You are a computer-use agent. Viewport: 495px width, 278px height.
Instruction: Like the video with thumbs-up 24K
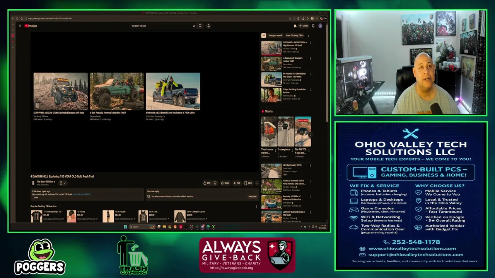[207, 183]
